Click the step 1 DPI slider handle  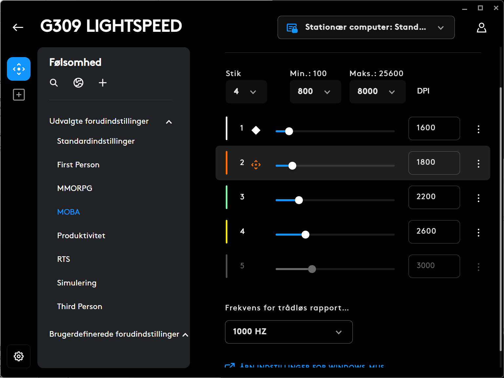pos(289,131)
